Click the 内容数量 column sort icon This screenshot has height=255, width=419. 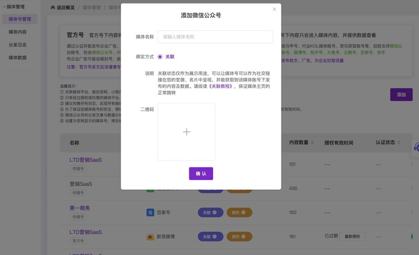[x=312, y=143]
